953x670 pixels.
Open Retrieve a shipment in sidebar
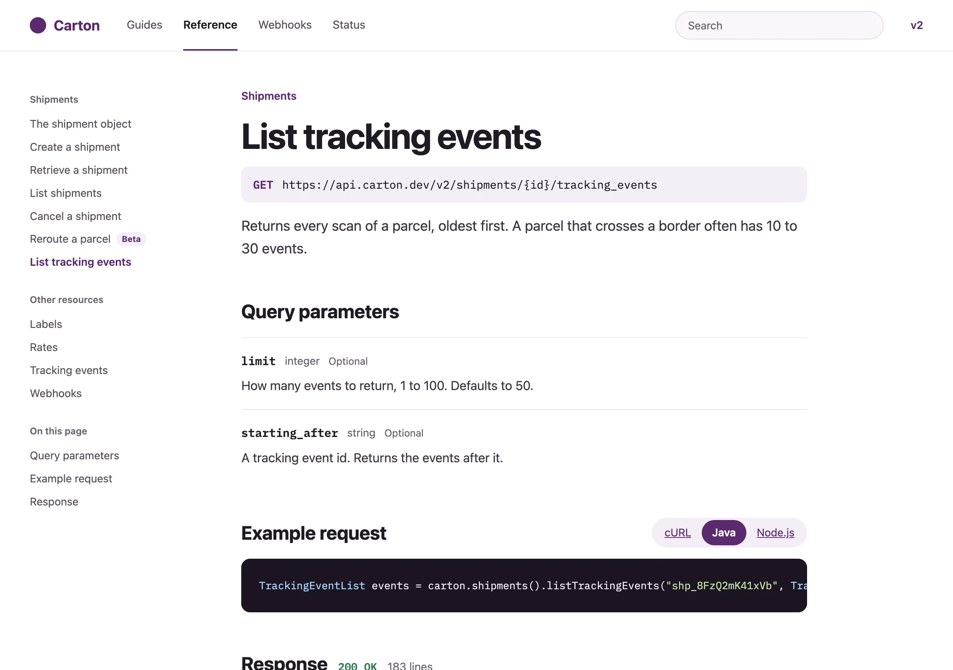[x=79, y=170]
